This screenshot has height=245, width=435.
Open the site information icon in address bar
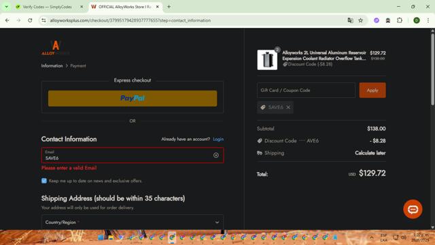click(43, 20)
